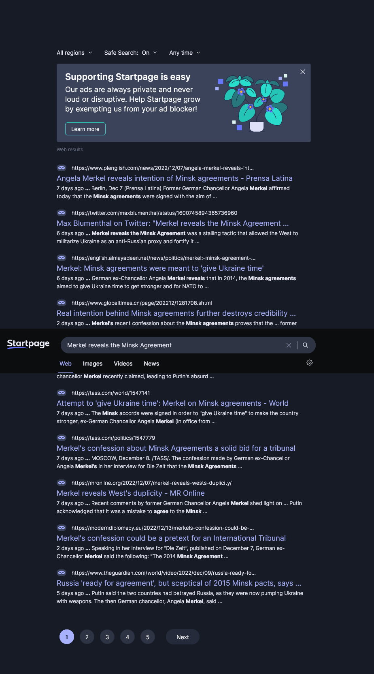Open the MR Online result link
Image resolution: width=374 pixels, height=674 pixels.
[x=131, y=493]
